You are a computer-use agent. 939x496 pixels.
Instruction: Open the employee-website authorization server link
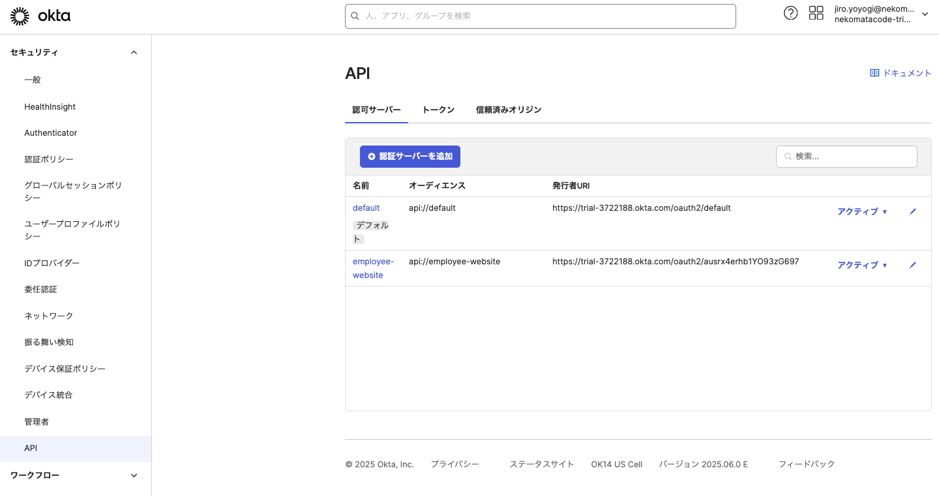(x=373, y=268)
